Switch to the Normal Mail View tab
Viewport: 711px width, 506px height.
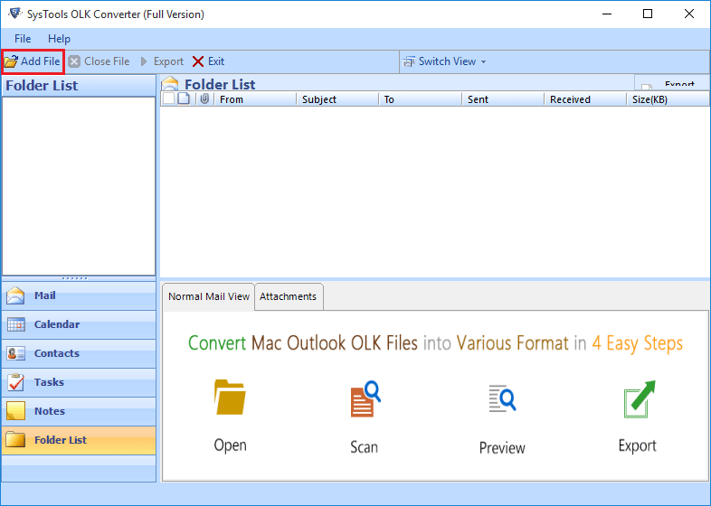[x=209, y=296]
